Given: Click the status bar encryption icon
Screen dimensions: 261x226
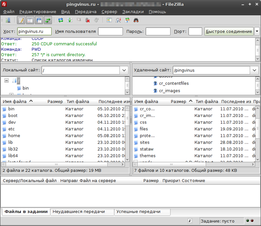Looking at the screenshot, I should (190, 221).
